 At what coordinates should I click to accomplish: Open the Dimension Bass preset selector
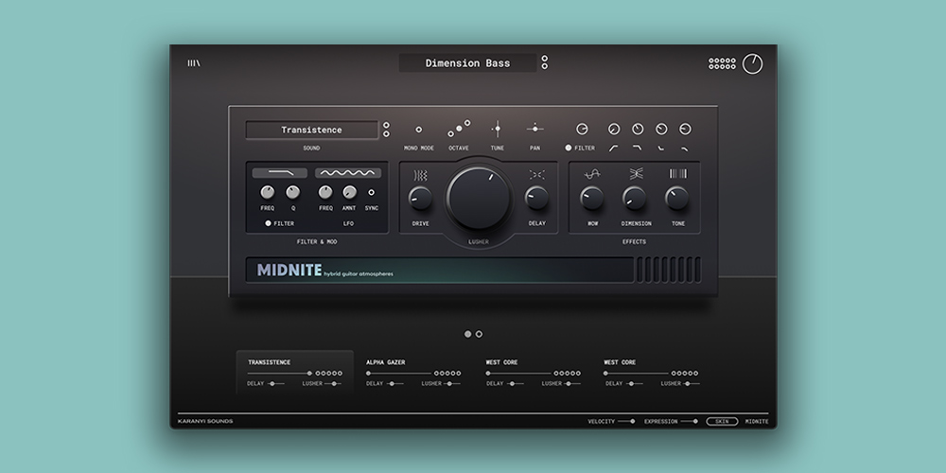coord(467,63)
